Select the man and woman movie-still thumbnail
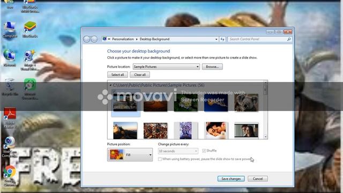343x193 pixels. coord(246,131)
